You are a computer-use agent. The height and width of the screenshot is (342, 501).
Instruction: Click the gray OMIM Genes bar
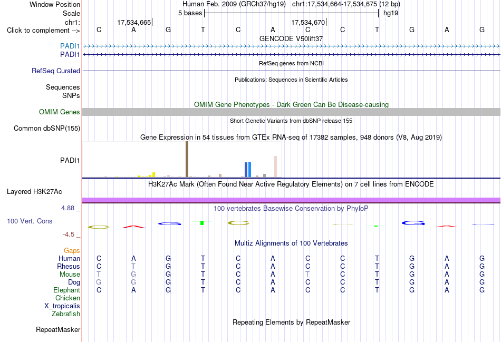tap(291, 112)
